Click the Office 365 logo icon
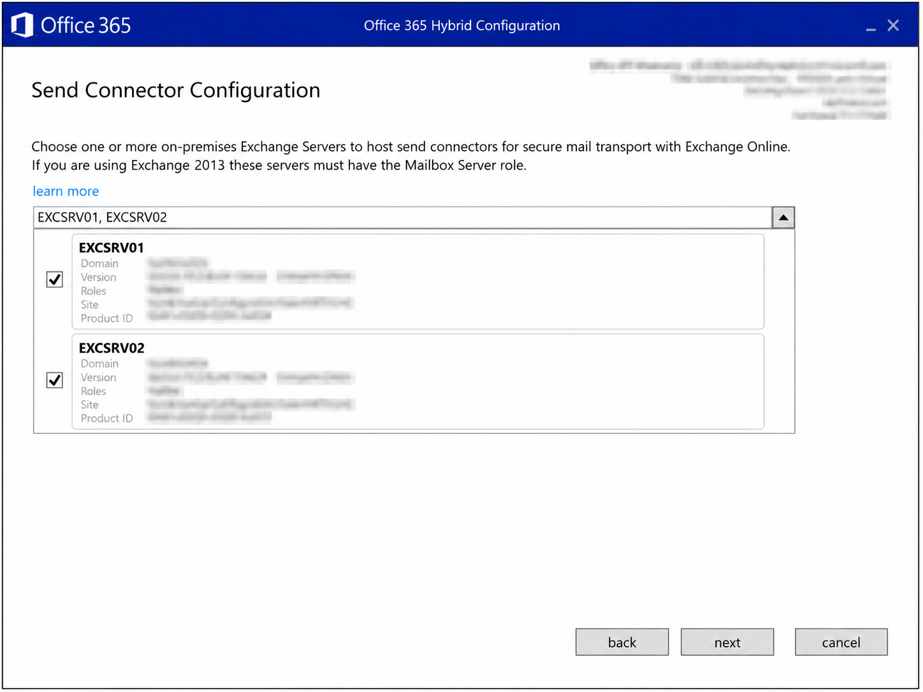 coord(22,25)
